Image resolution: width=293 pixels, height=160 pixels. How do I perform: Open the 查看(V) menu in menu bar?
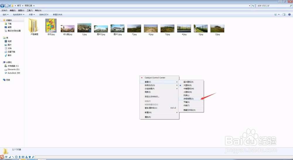(21, 11)
